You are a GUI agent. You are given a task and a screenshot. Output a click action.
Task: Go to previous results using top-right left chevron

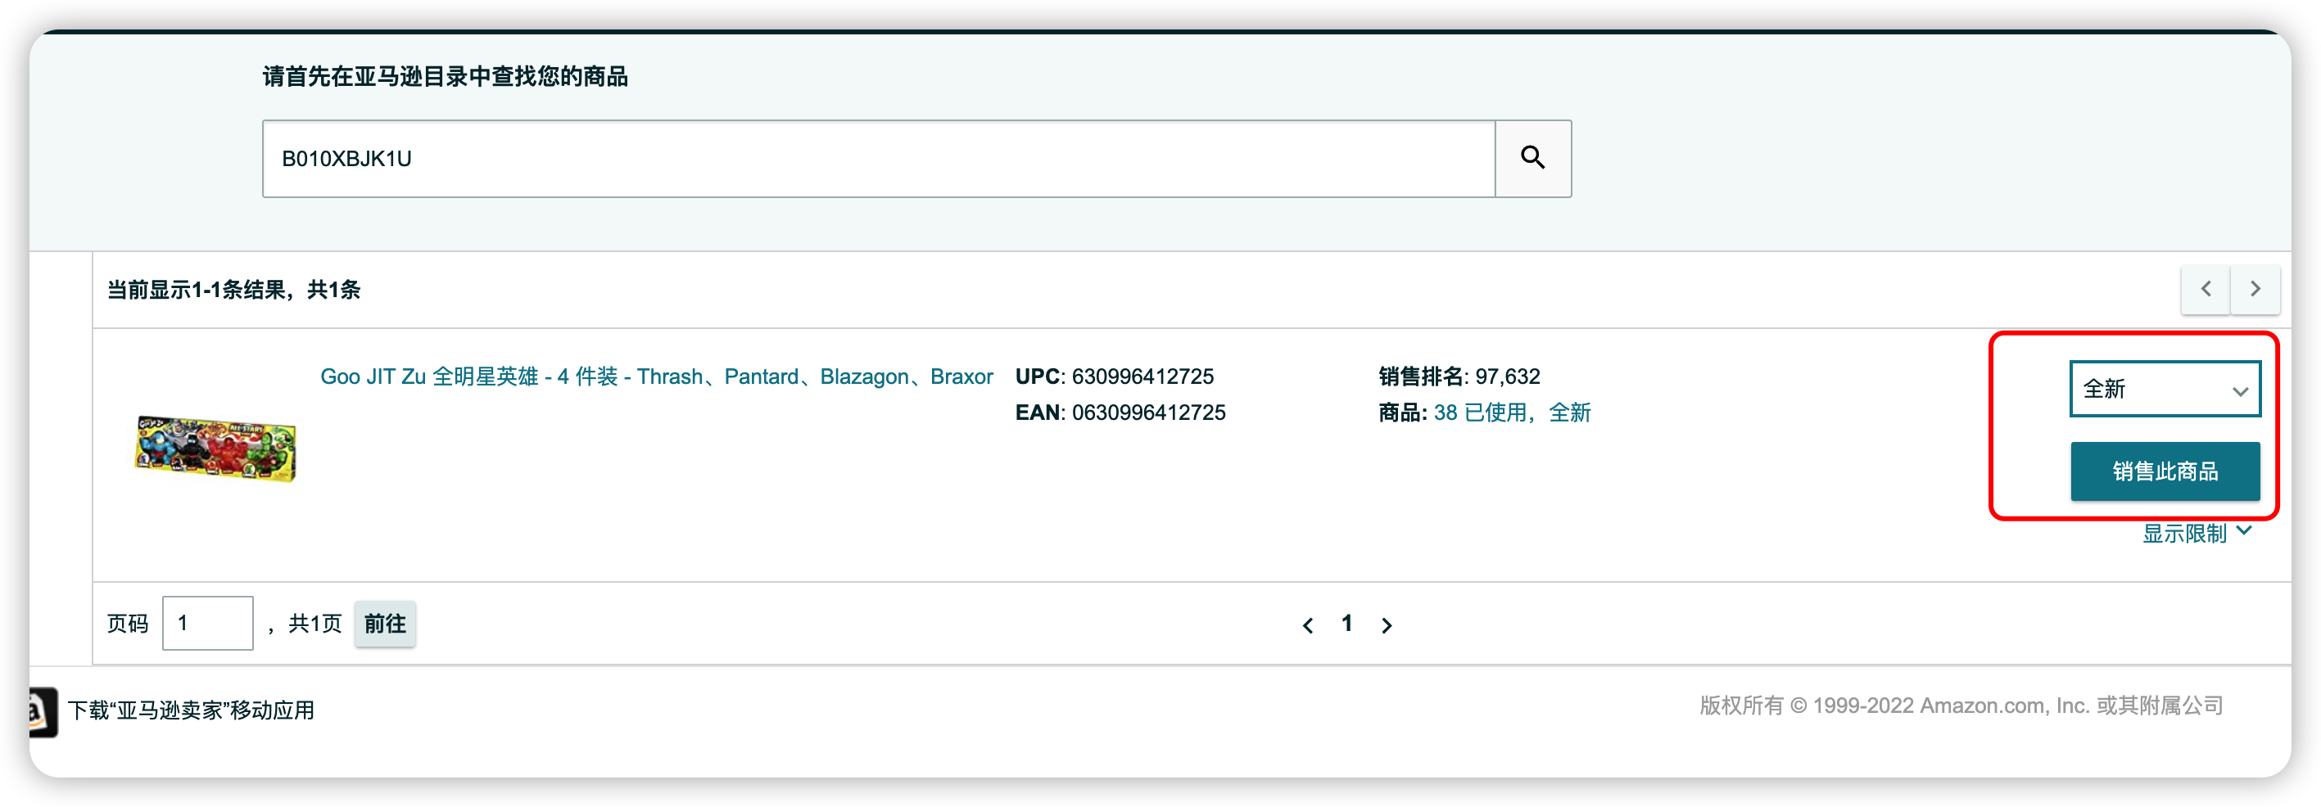click(x=2206, y=289)
